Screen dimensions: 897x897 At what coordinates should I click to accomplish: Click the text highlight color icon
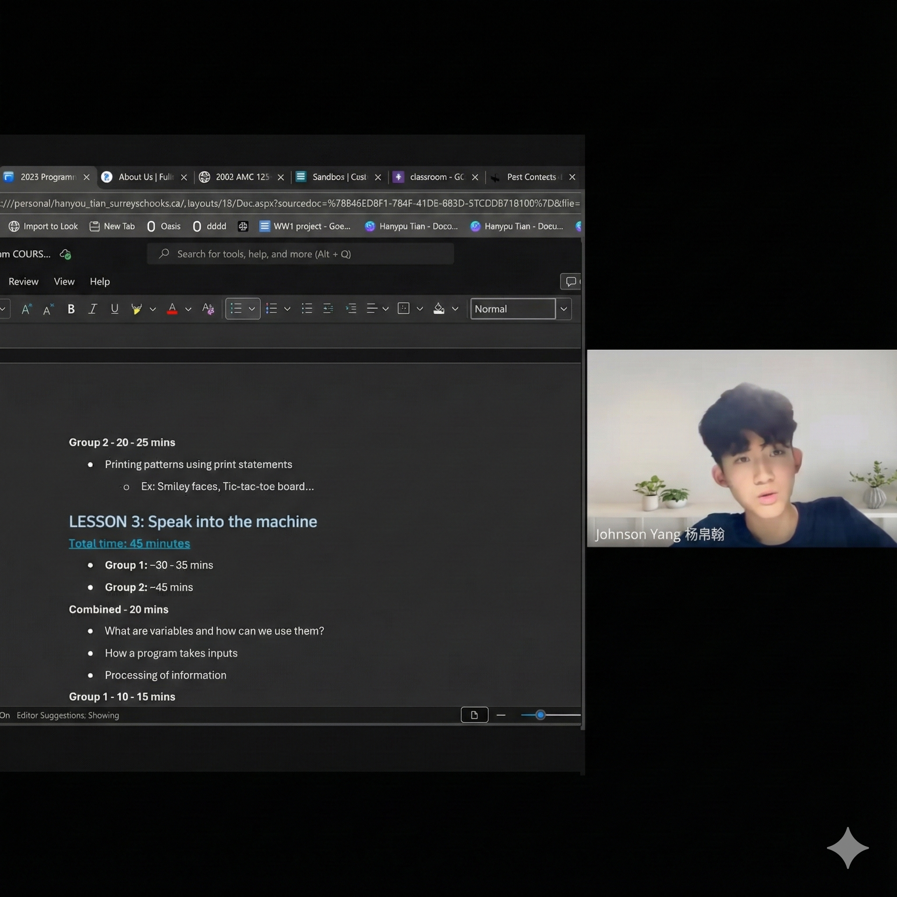pos(137,309)
